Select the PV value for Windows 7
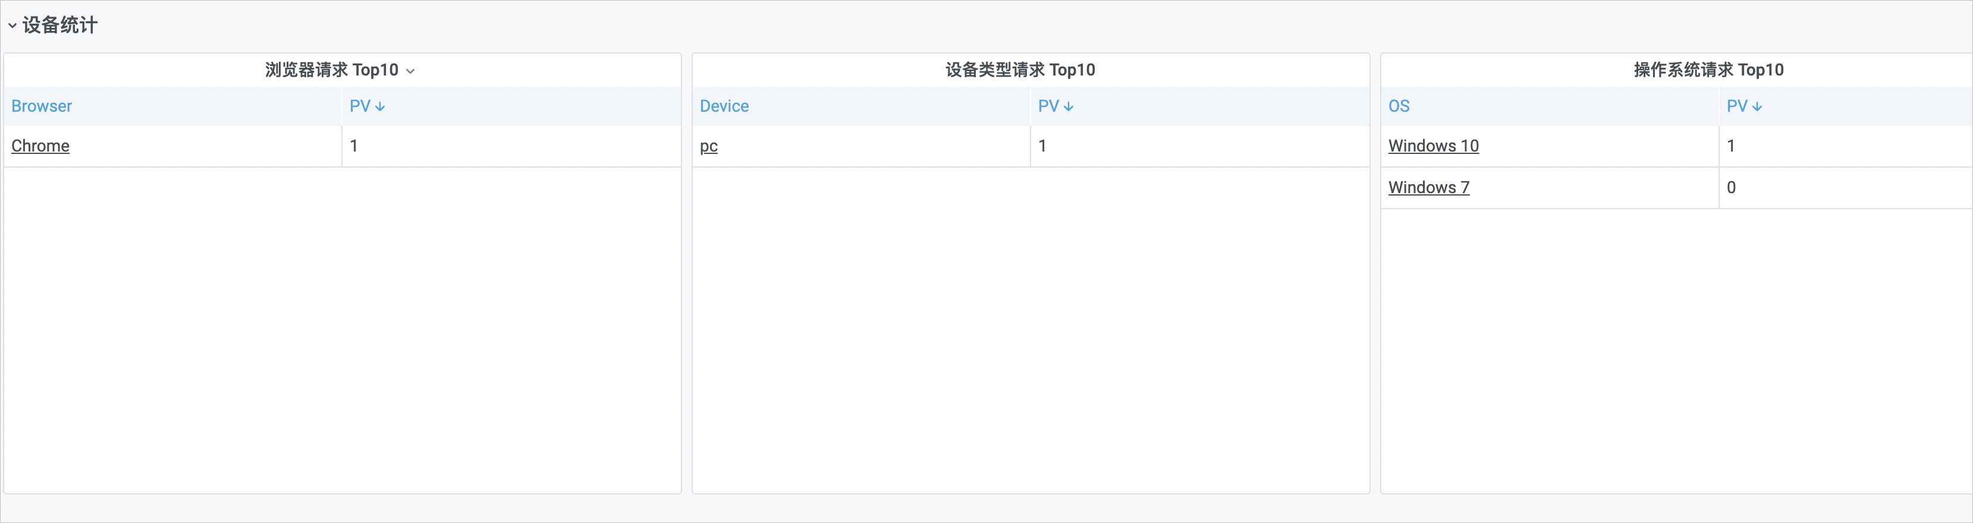 pos(1731,187)
